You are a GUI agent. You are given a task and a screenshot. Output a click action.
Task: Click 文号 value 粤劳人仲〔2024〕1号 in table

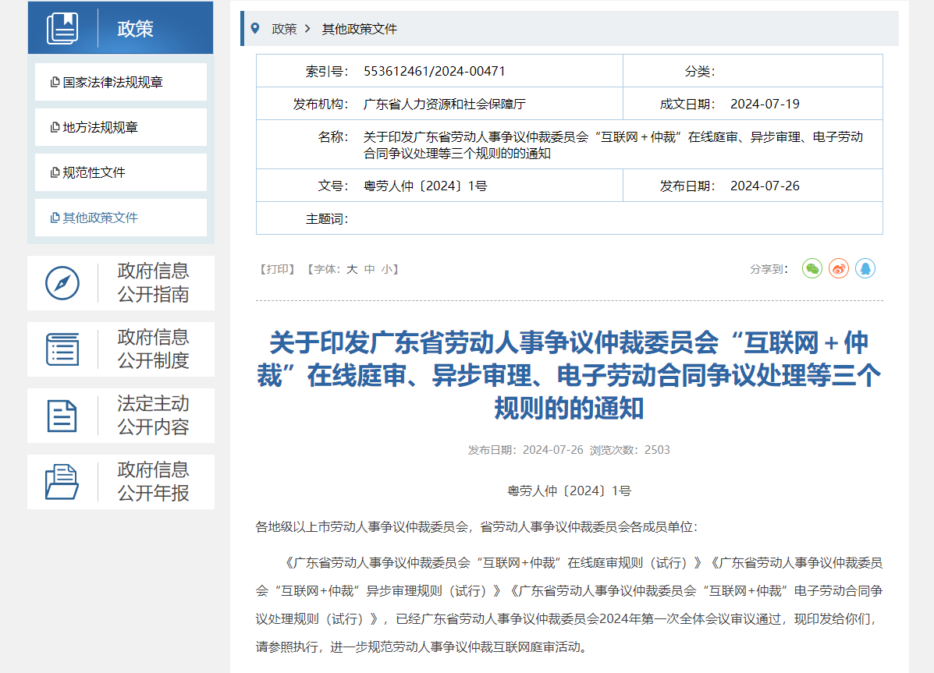coord(425,186)
